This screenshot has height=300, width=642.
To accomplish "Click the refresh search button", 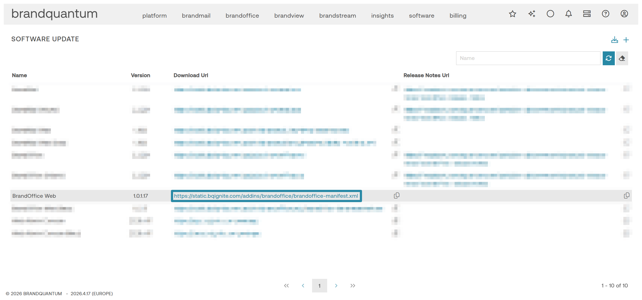I will [609, 58].
